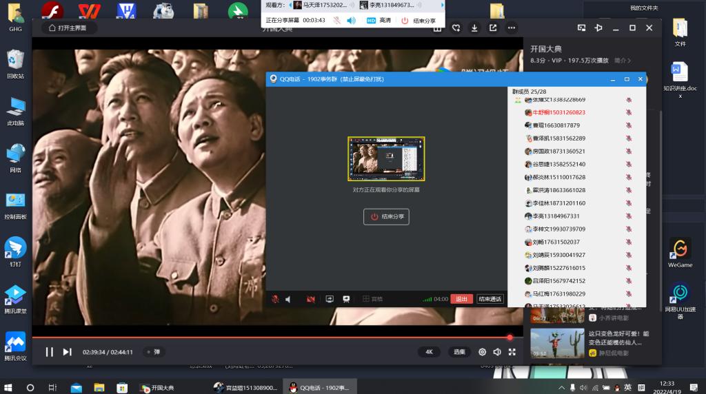Unmute microphone in QQ call toolbar
This screenshot has width=706, height=394.
point(275,299)
